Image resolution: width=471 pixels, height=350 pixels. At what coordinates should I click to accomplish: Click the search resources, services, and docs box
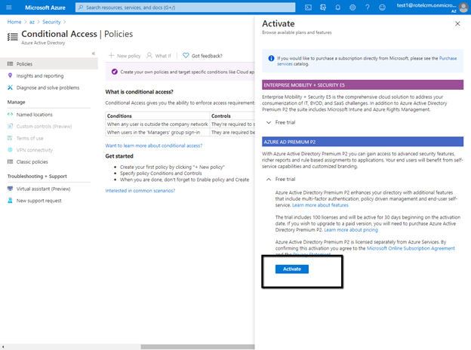(186, 8)
